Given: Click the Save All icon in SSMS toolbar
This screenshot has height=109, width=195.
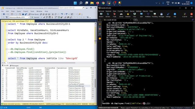Looking at the screenshot, I should pyautogui.click(x=26, y=14).
